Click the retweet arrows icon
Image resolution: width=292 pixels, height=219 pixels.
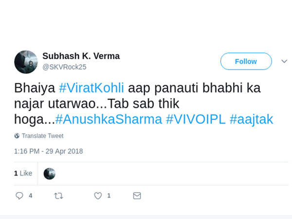[x=58, y=196]
